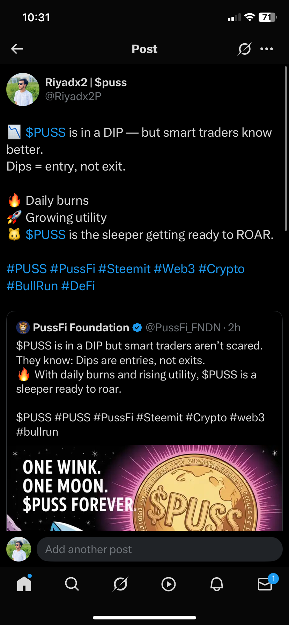Viewport: 289px width, 625px height.
Task: Tap the Add another post field
Action: coord(159,549)
